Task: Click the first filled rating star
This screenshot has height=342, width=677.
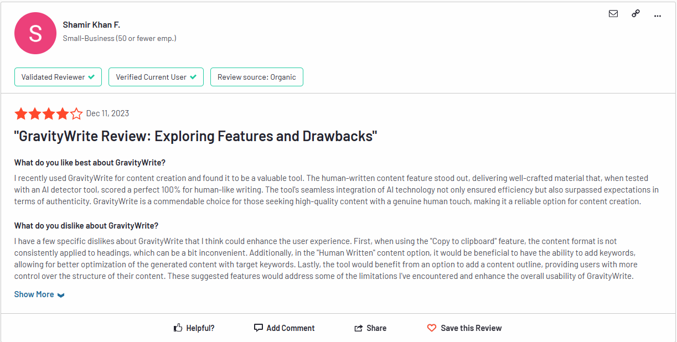Action: point(21,114)
